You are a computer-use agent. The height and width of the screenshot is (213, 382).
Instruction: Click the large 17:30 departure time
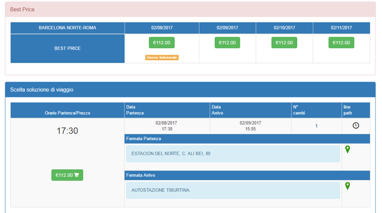tap(67, 131)
